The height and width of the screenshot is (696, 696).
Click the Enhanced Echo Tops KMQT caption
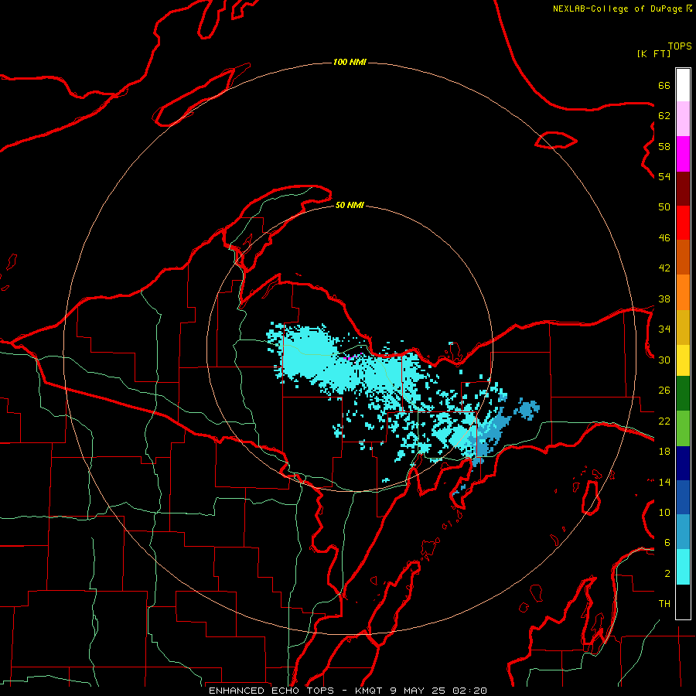347,691
